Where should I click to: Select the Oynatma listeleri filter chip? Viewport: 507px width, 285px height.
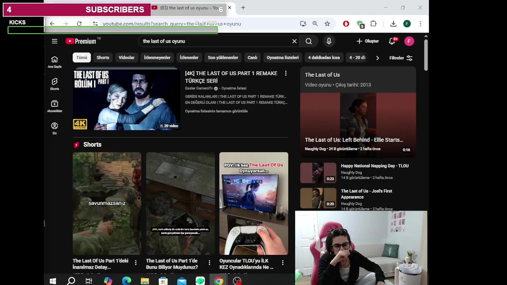tap(283, 58)
